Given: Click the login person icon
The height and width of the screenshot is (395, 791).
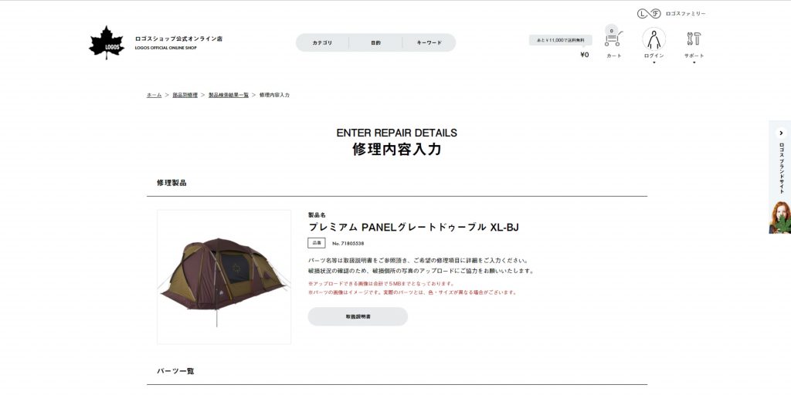Looking at the screenshot, I should 654,39.
